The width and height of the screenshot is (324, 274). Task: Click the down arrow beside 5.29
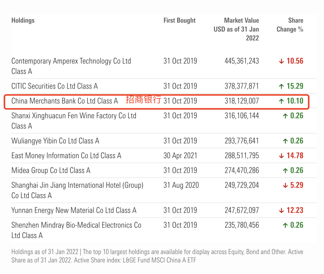coord(285,185)
